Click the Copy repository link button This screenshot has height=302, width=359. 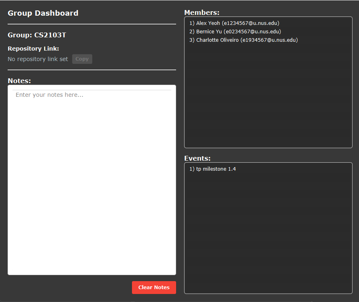(82, 59)
